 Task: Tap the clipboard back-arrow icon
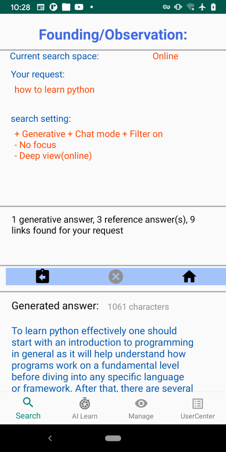pos(42,276)
